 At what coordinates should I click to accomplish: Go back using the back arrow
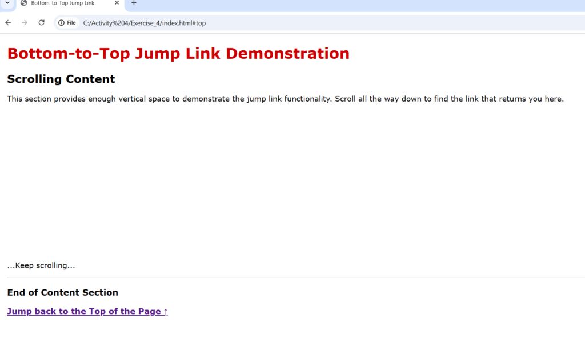[x=8, y=22]
